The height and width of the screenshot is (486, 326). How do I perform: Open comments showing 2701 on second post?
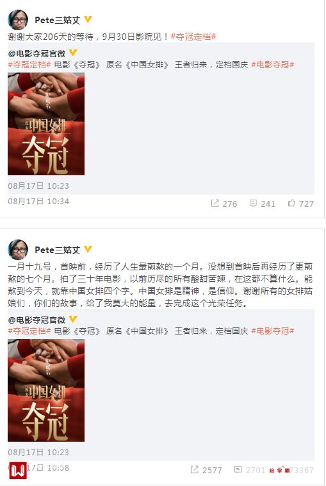tap(250, 470)
